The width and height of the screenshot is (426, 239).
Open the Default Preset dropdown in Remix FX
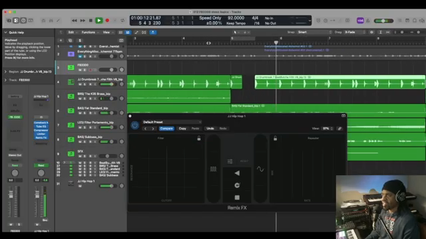(172, 122)
